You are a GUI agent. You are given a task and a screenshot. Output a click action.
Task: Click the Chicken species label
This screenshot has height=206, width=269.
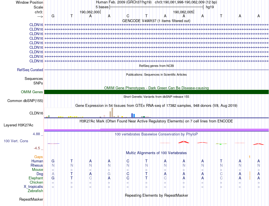click(x=36, y=182)
